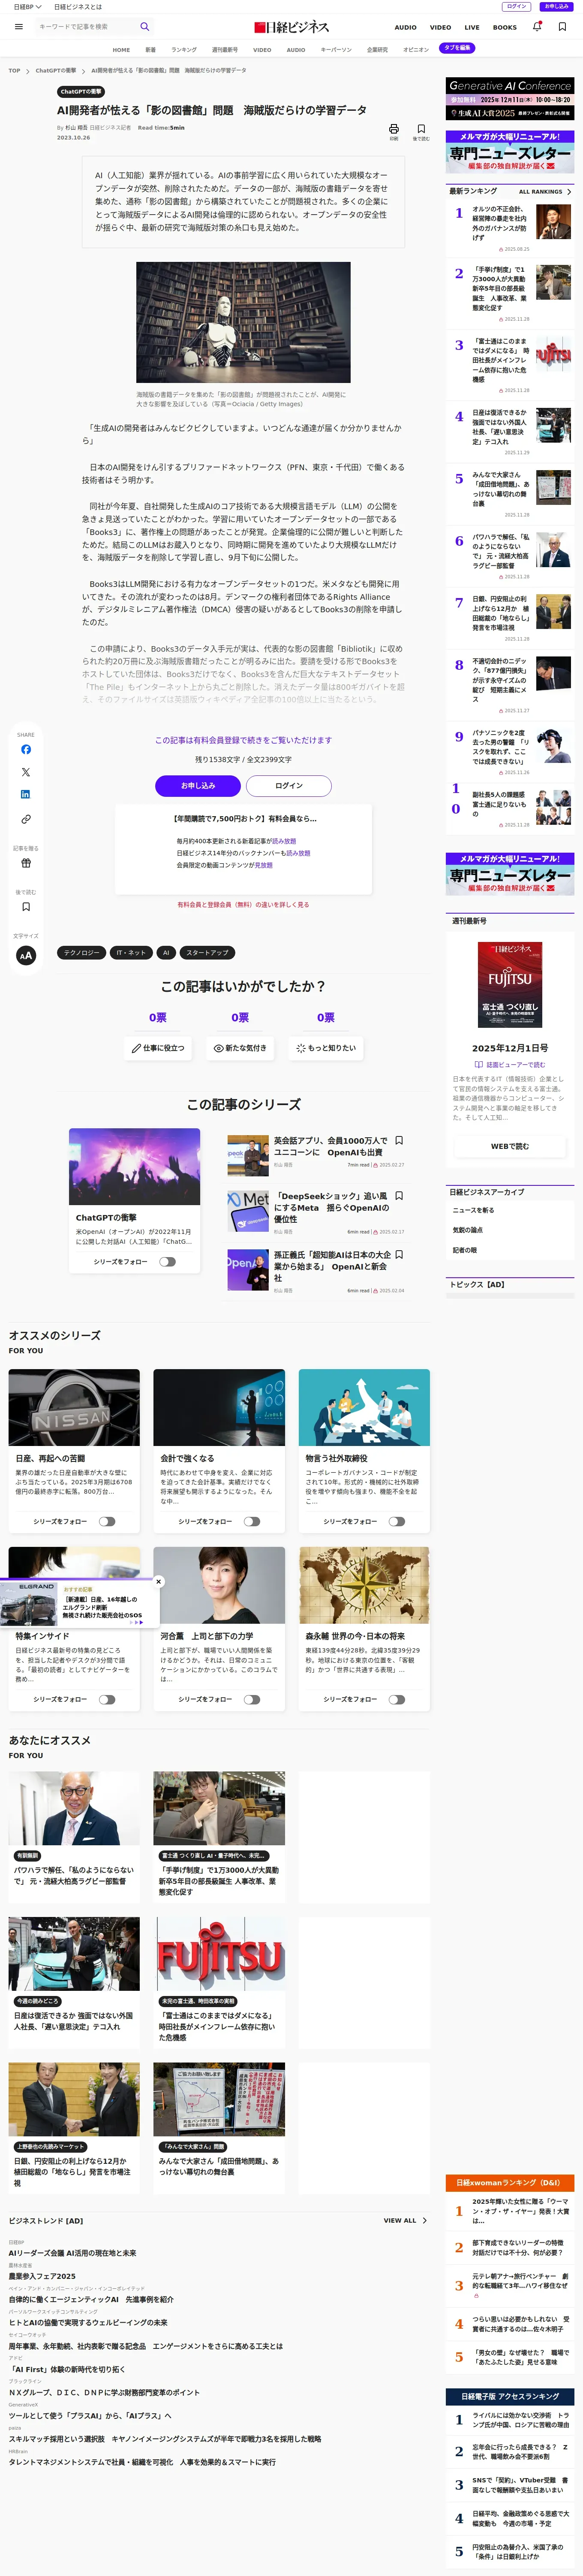Open テクノロジー tag
The height and width of the screenshot is (2576, 583).
pyautogui.click(x=82, y=953)
